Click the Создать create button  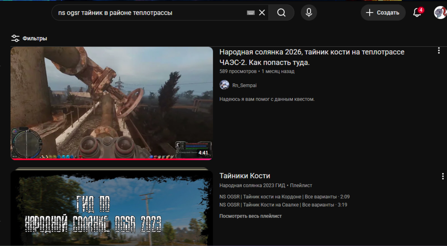point(383,12)
